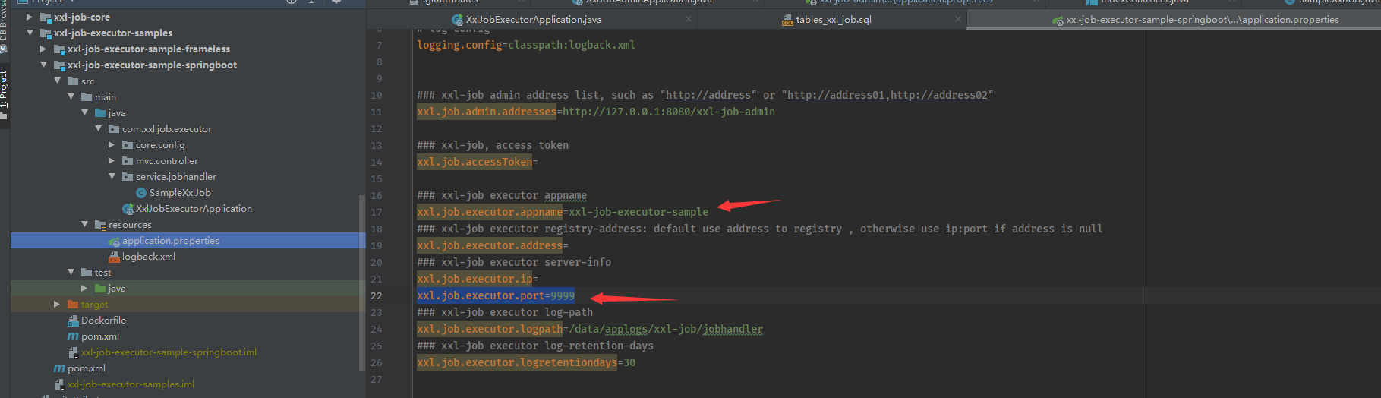
Task: Collapse the xxl-job-executor-samples module
Action: pyautogui.click(x=30, y=33)
